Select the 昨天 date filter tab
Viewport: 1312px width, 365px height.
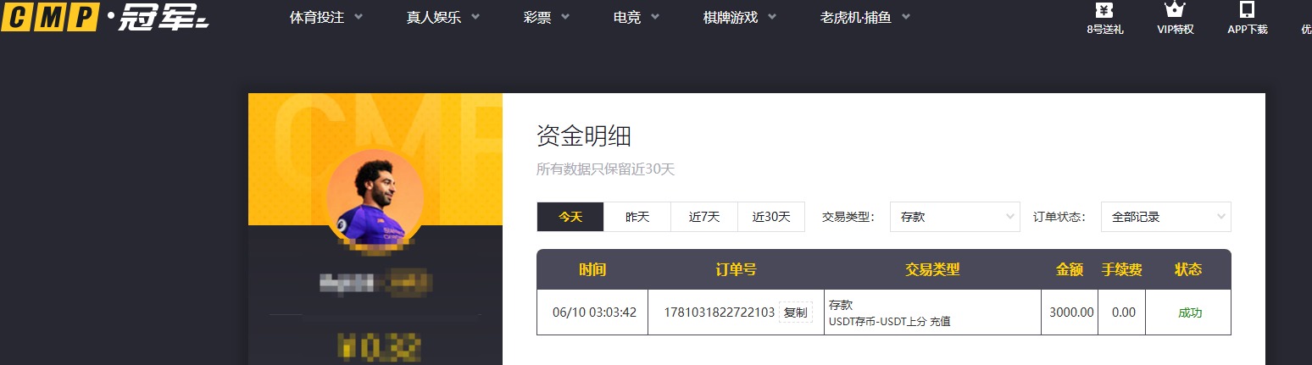637,217
